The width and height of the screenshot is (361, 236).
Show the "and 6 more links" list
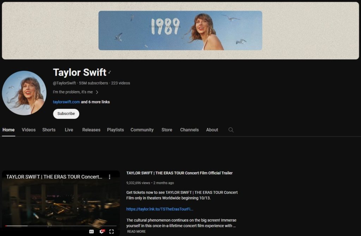click(x=95, y=102)
